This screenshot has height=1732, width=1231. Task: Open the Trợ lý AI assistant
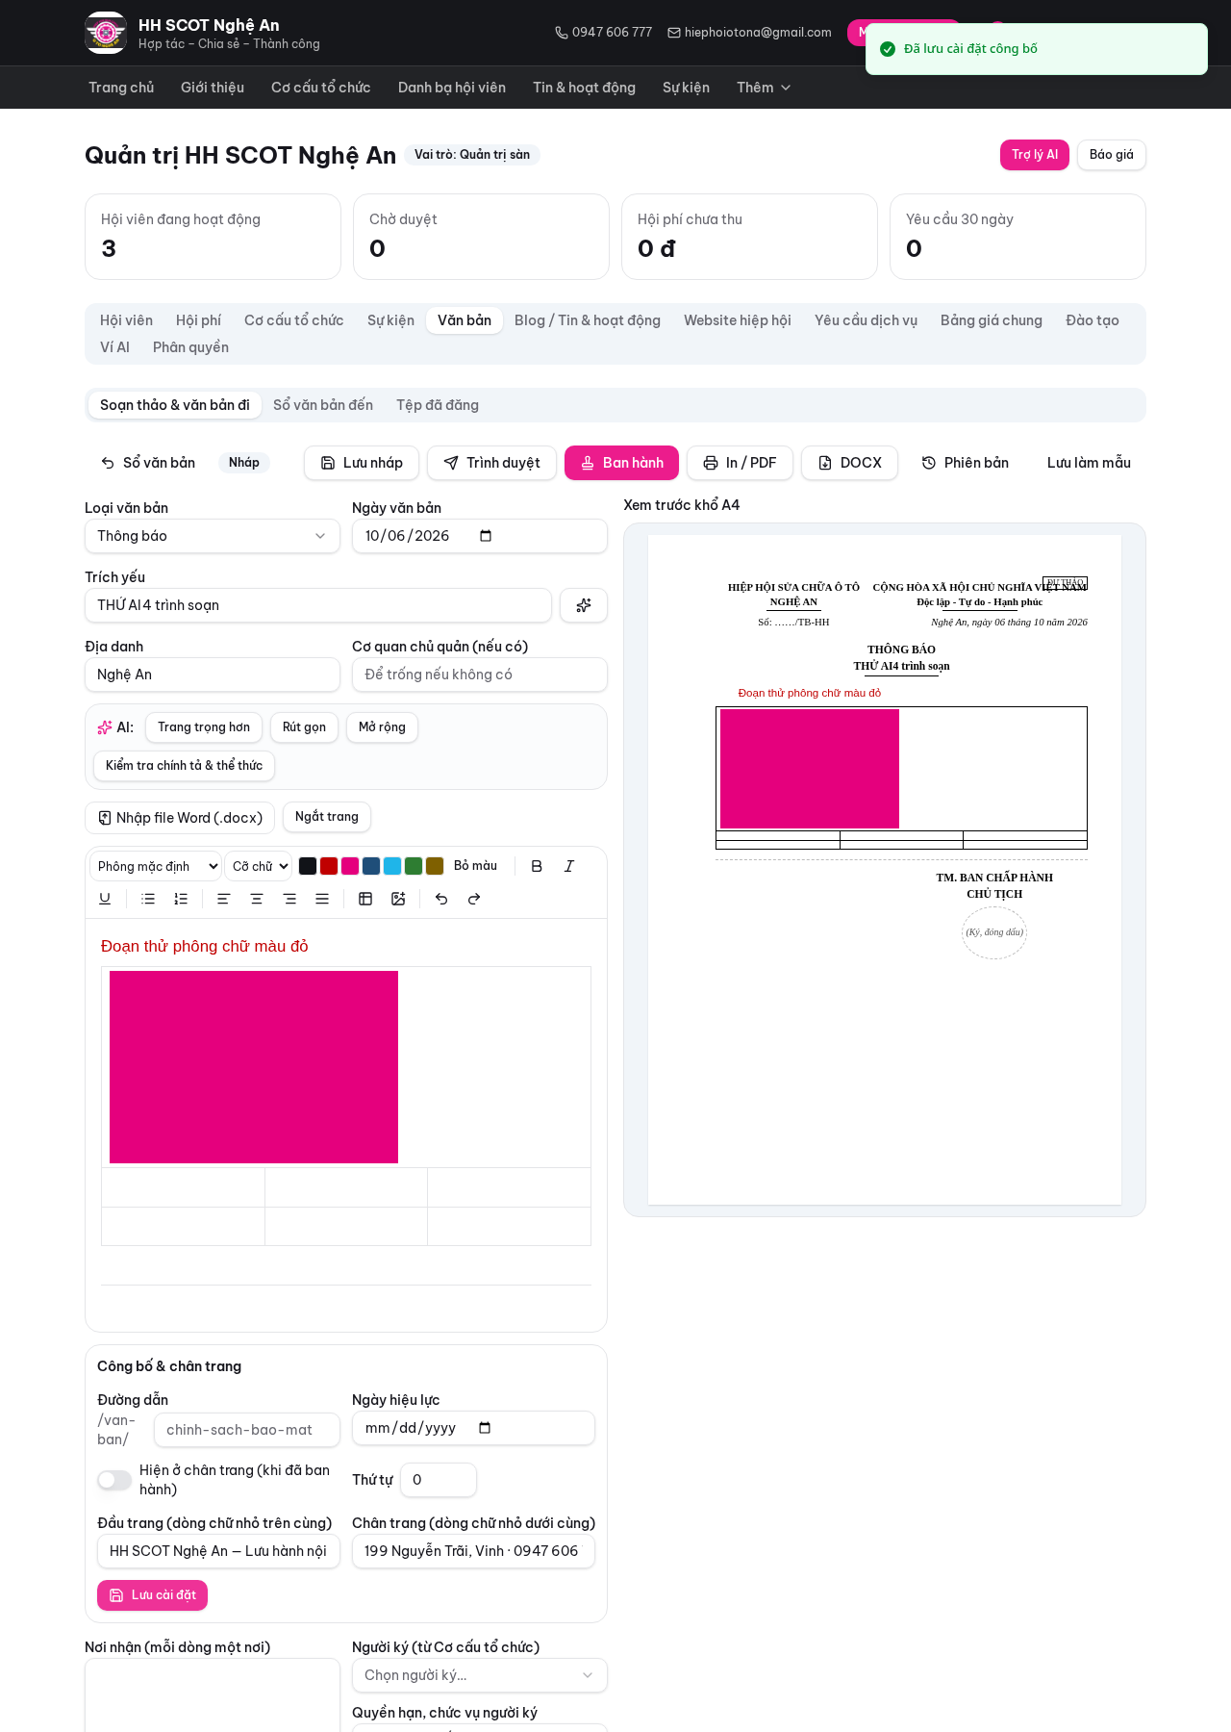click(1035, 155)
